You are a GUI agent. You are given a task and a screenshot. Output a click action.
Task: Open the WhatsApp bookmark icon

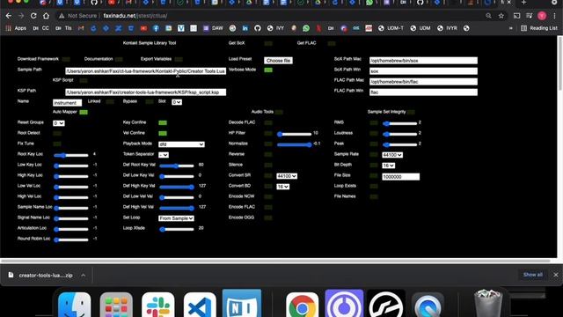[x=306, y=28]
